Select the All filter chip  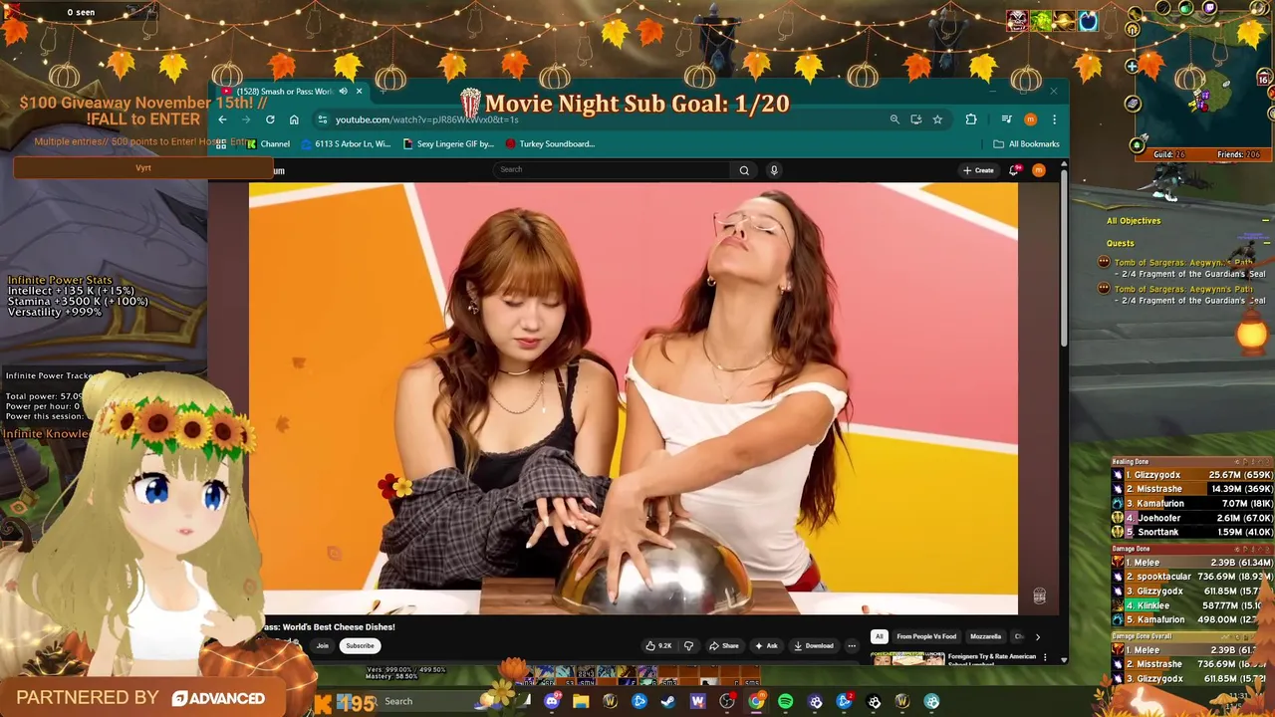[x=880, y=636]
